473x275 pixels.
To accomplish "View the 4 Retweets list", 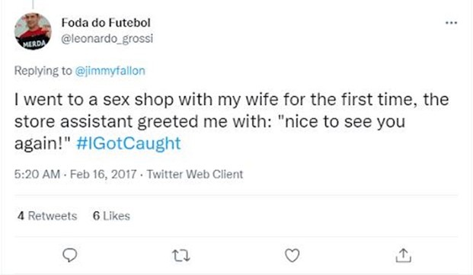I will coord(47,216).
